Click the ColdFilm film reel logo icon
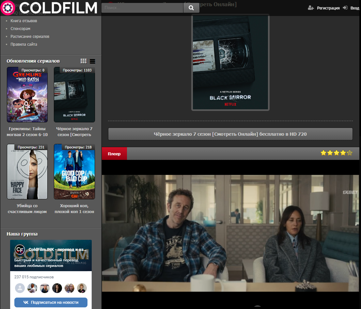The image size is (361, 309). pos(8,8)
